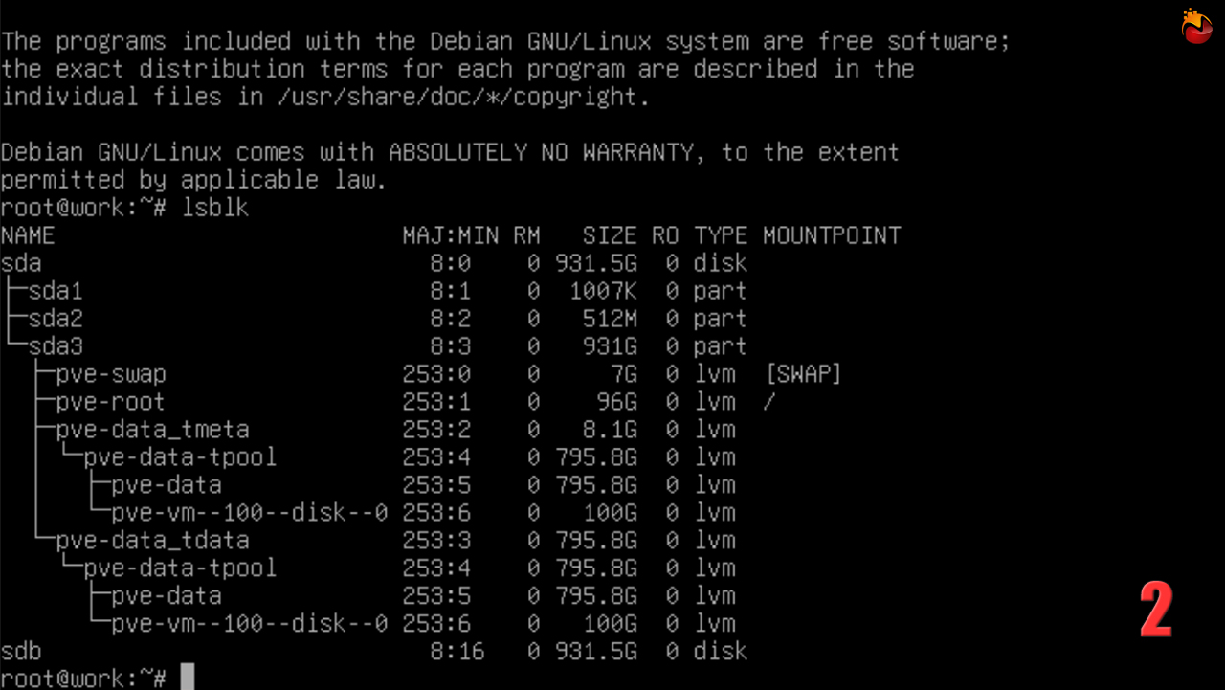Select the sda1 partition name
This screenshot has width=1225, height=690.
pyautogui.click(x=56, y=291)
